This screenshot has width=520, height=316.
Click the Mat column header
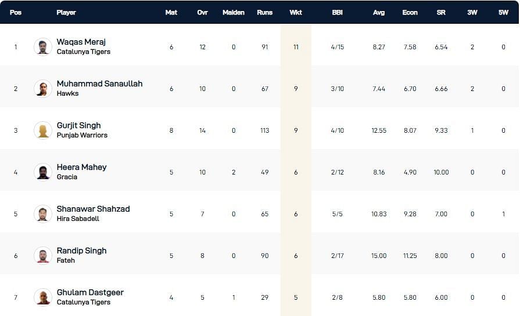click(171, 12)
